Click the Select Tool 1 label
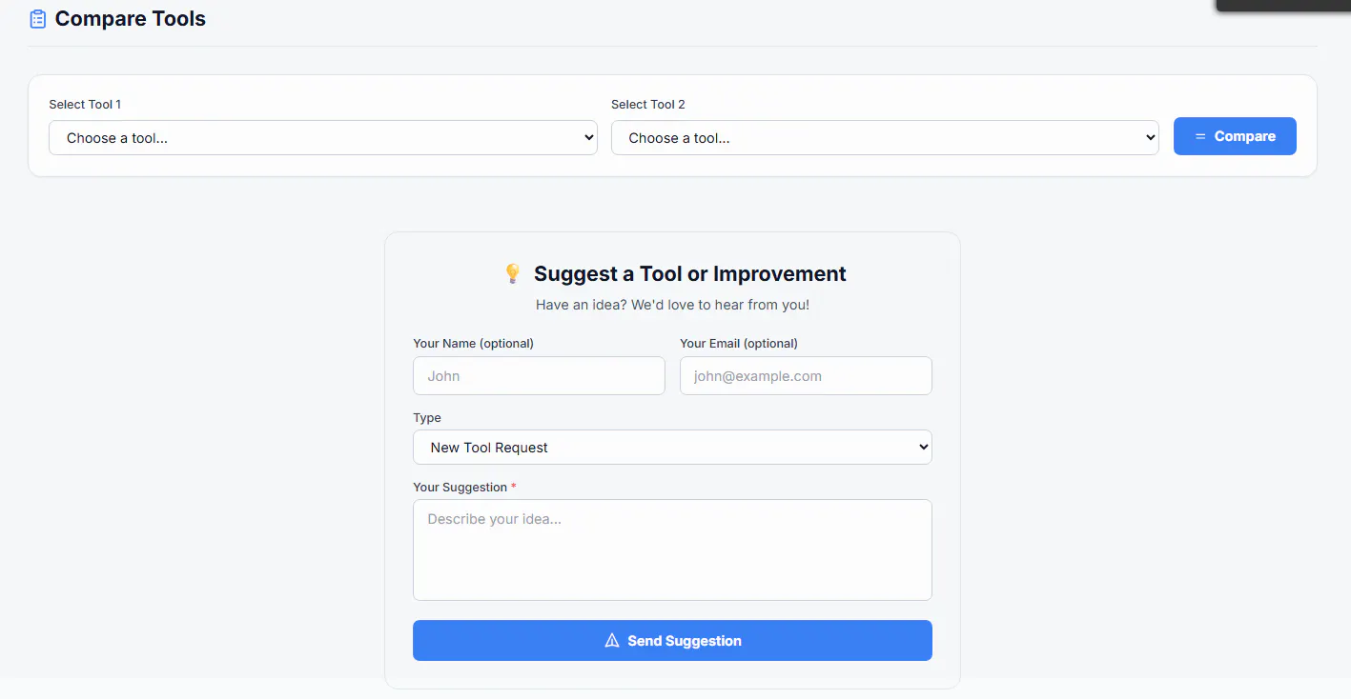1351x699 pixels. pos(85,105)
